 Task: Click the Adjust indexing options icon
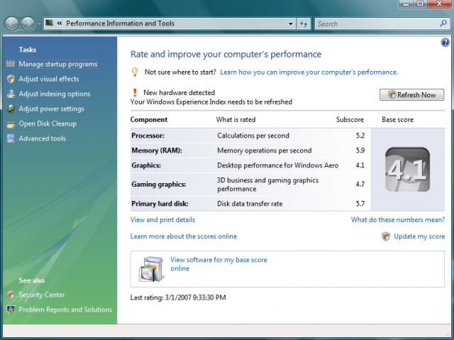click(x=11, y=94)
